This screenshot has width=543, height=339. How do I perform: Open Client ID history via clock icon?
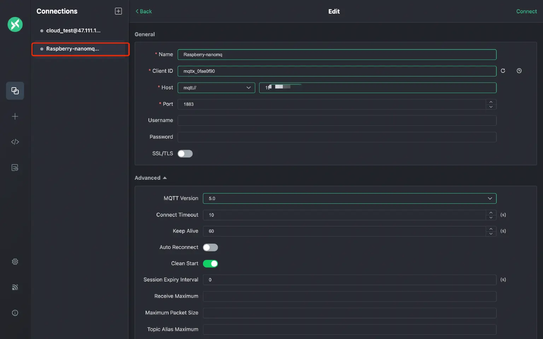coord(519,71)
